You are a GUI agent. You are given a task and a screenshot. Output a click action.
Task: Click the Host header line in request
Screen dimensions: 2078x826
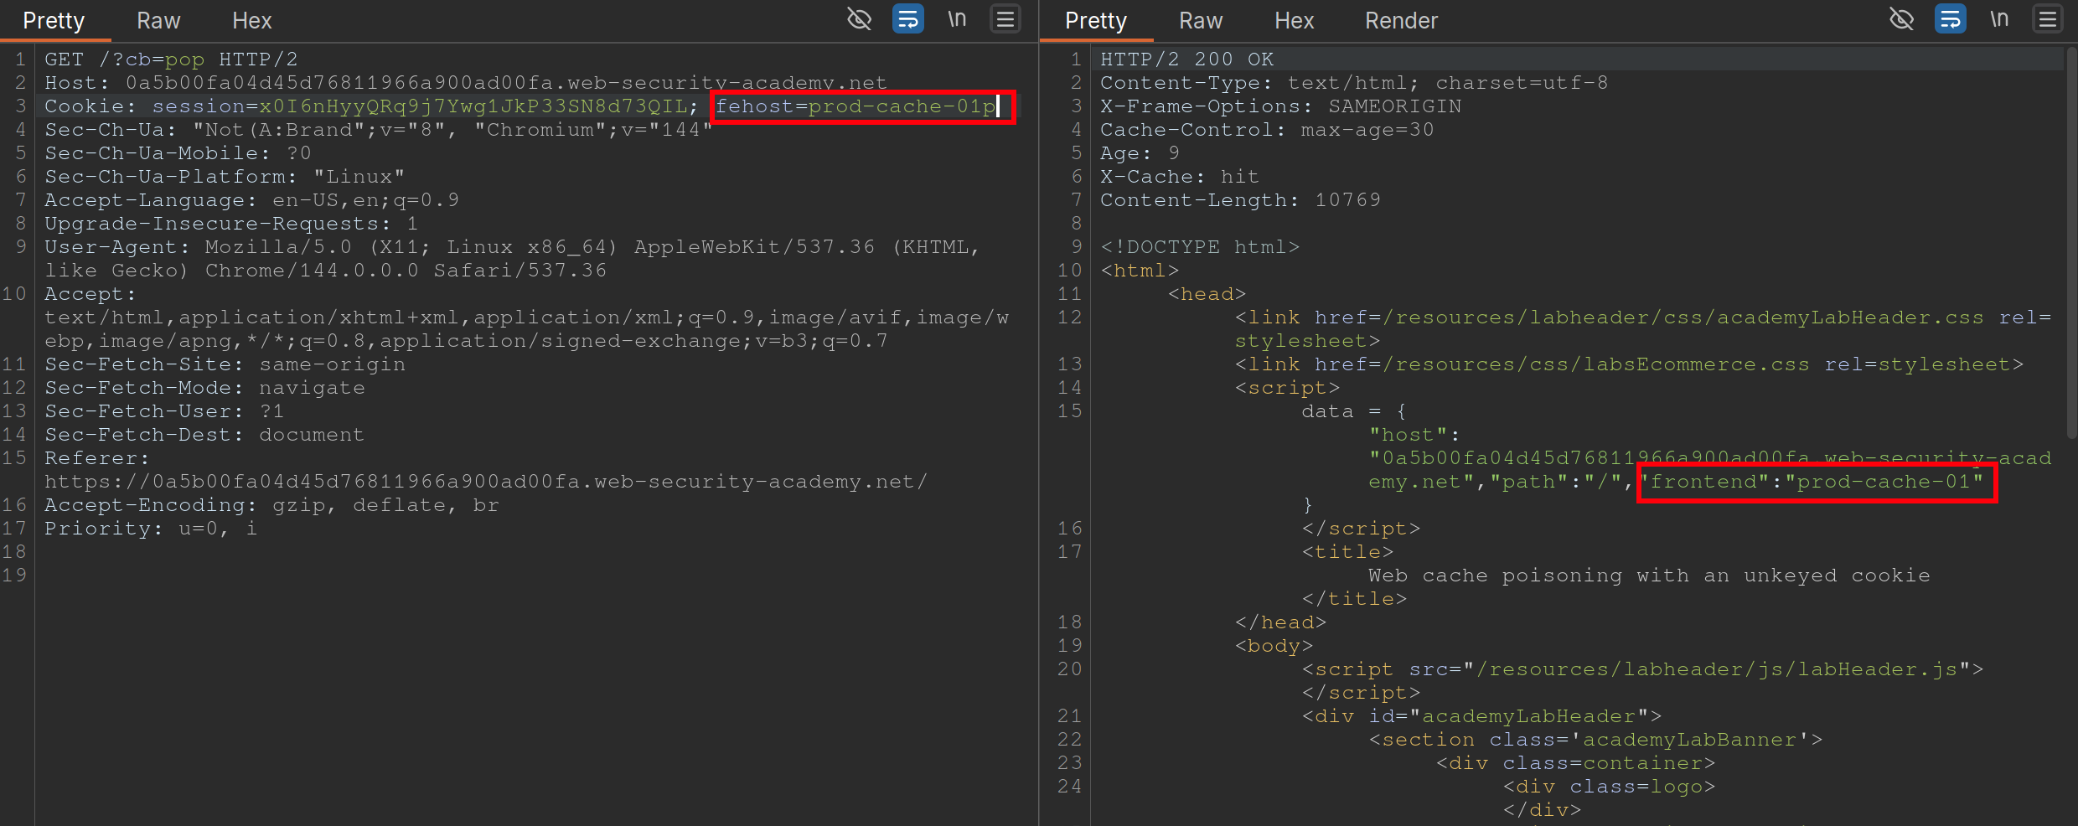point(465,83)
